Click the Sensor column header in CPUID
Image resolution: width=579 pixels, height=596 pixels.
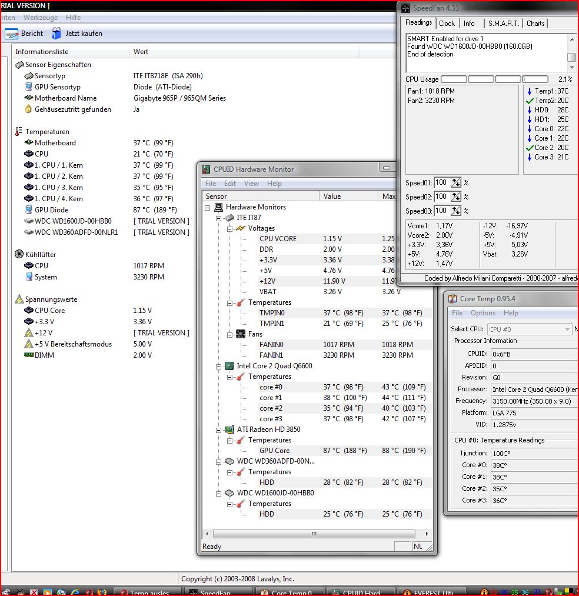tap(261, 196)
